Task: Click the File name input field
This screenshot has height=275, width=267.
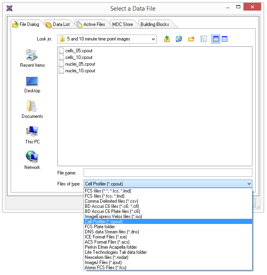Action: [168, 173]
